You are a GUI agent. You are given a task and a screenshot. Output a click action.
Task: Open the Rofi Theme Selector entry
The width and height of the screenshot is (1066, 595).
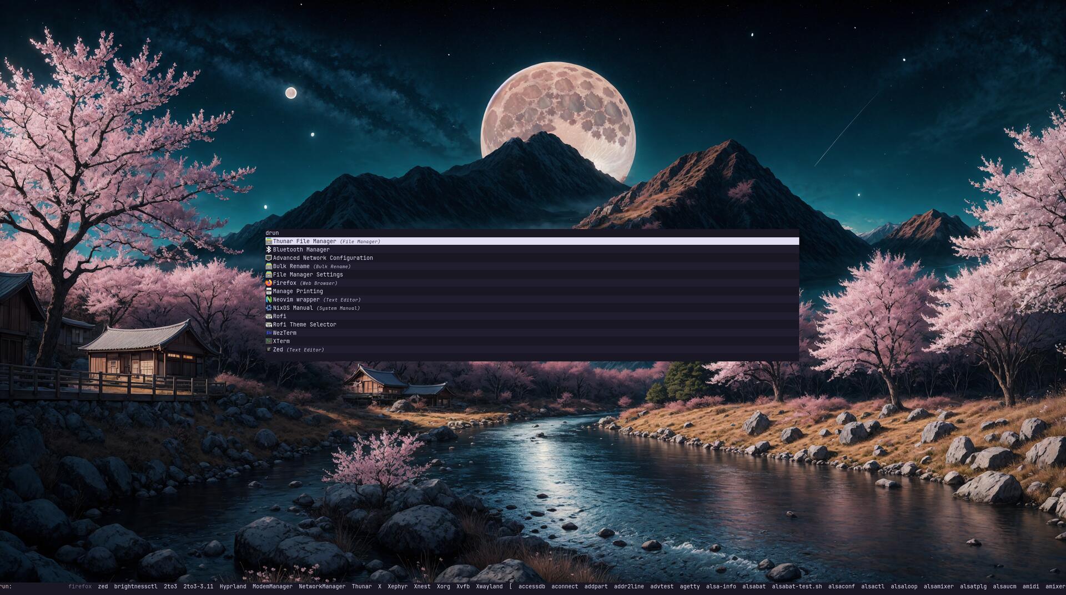532,324
